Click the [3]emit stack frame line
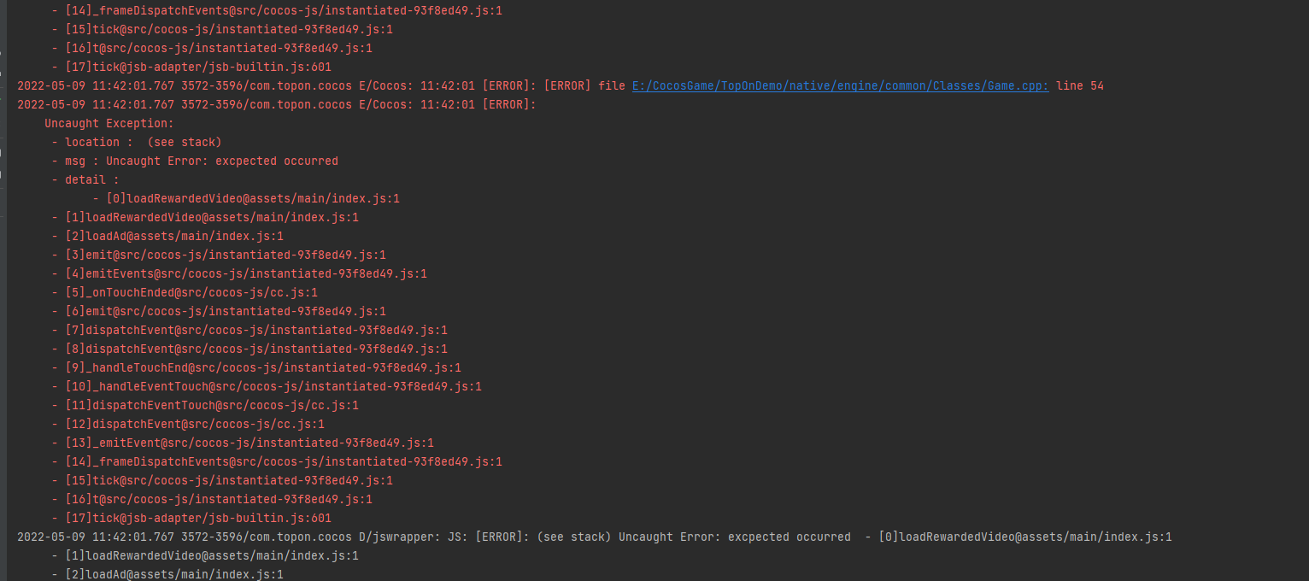 coord(219,255)
